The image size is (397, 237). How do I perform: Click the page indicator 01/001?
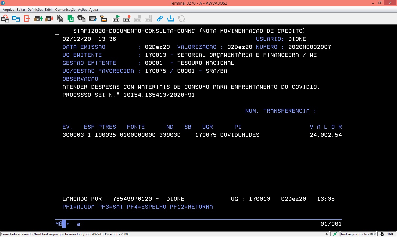(331, 224)
